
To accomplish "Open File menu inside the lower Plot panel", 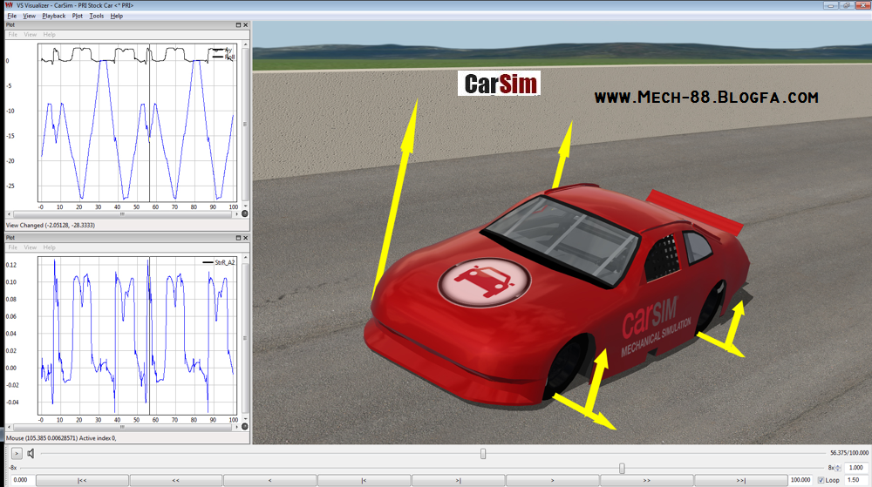I will (13, 247).
